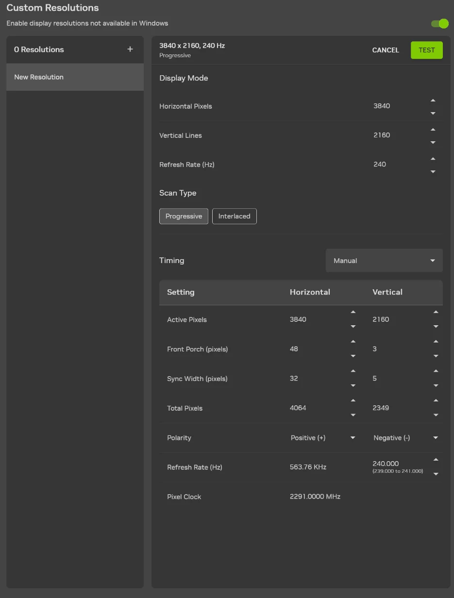Increase horizontal Front Porch up arrow
The width and height of the screenshot is (454, 598).
353,342
